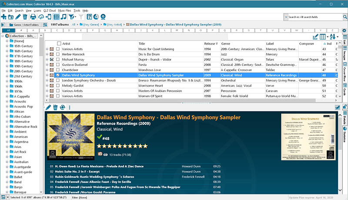Click the edit list view pencil icon
This screenshot has height=200, width=348.
tap(315, 37)
